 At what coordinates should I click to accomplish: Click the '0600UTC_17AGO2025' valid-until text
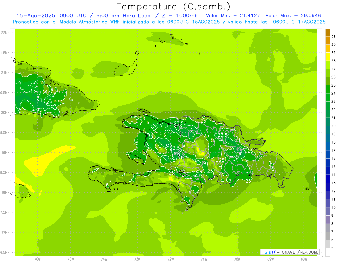[x=299, y=22]
